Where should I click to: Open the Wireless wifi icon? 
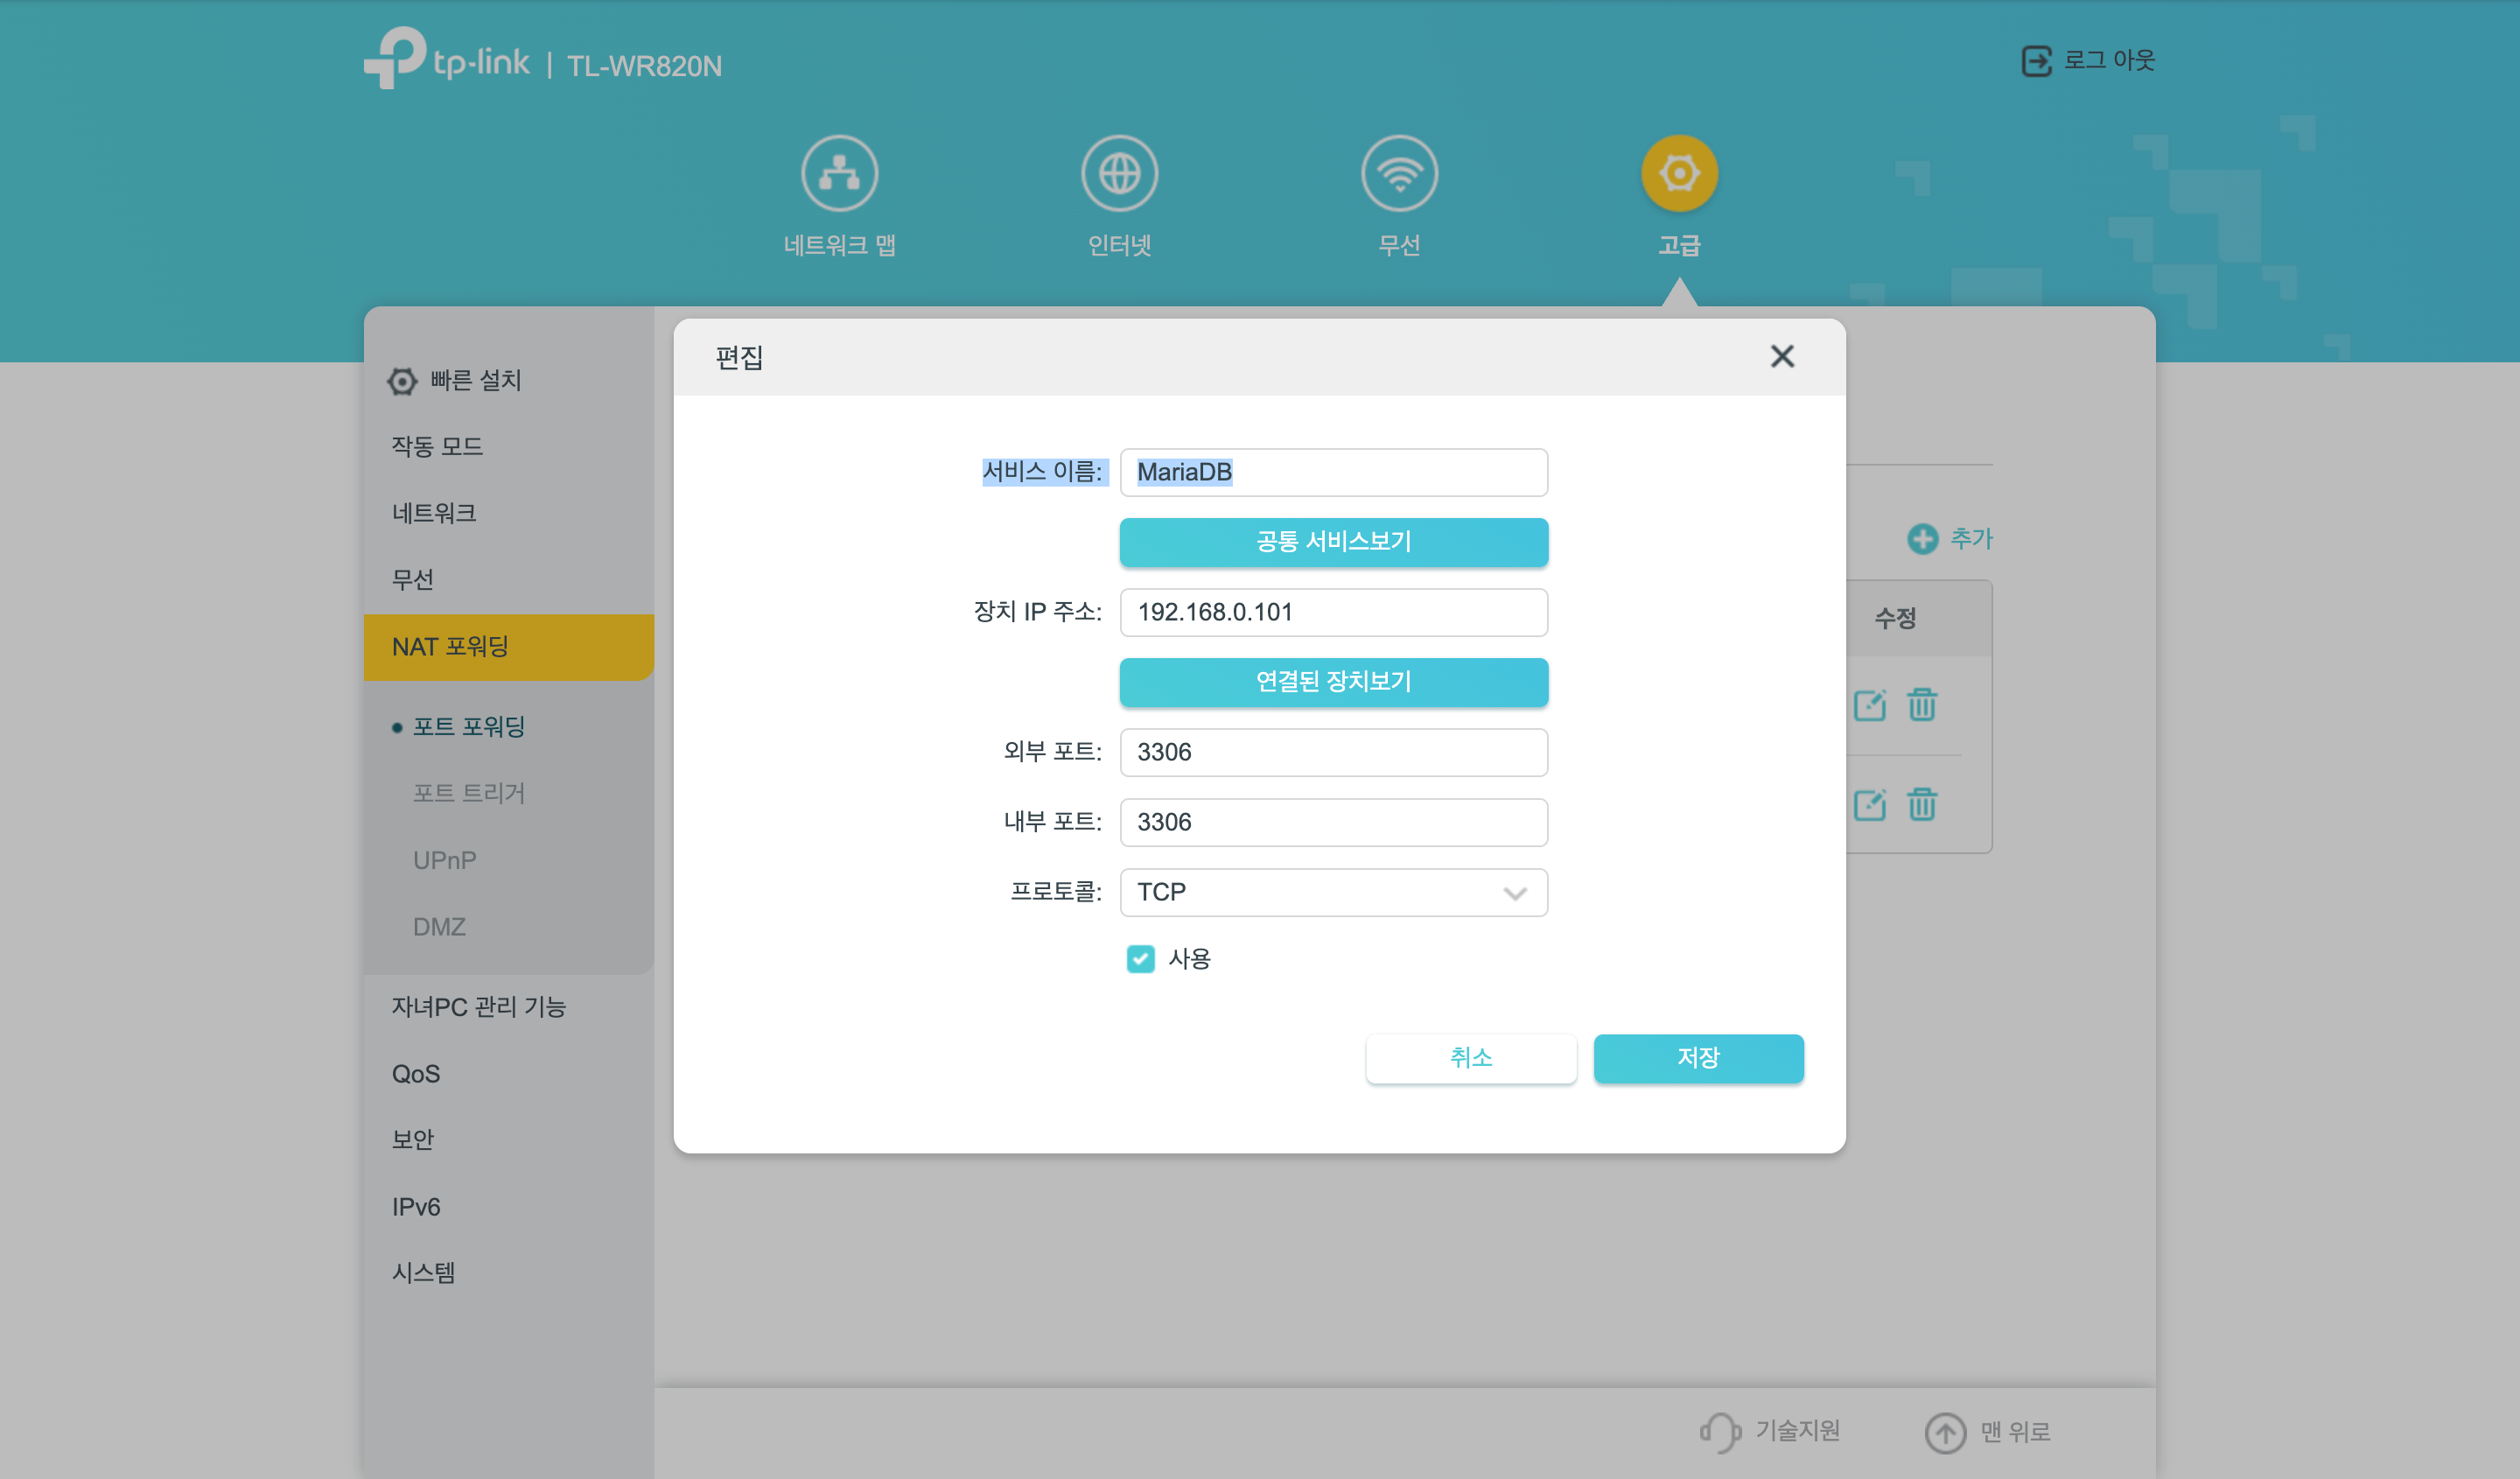click(x=1399, y=174)
